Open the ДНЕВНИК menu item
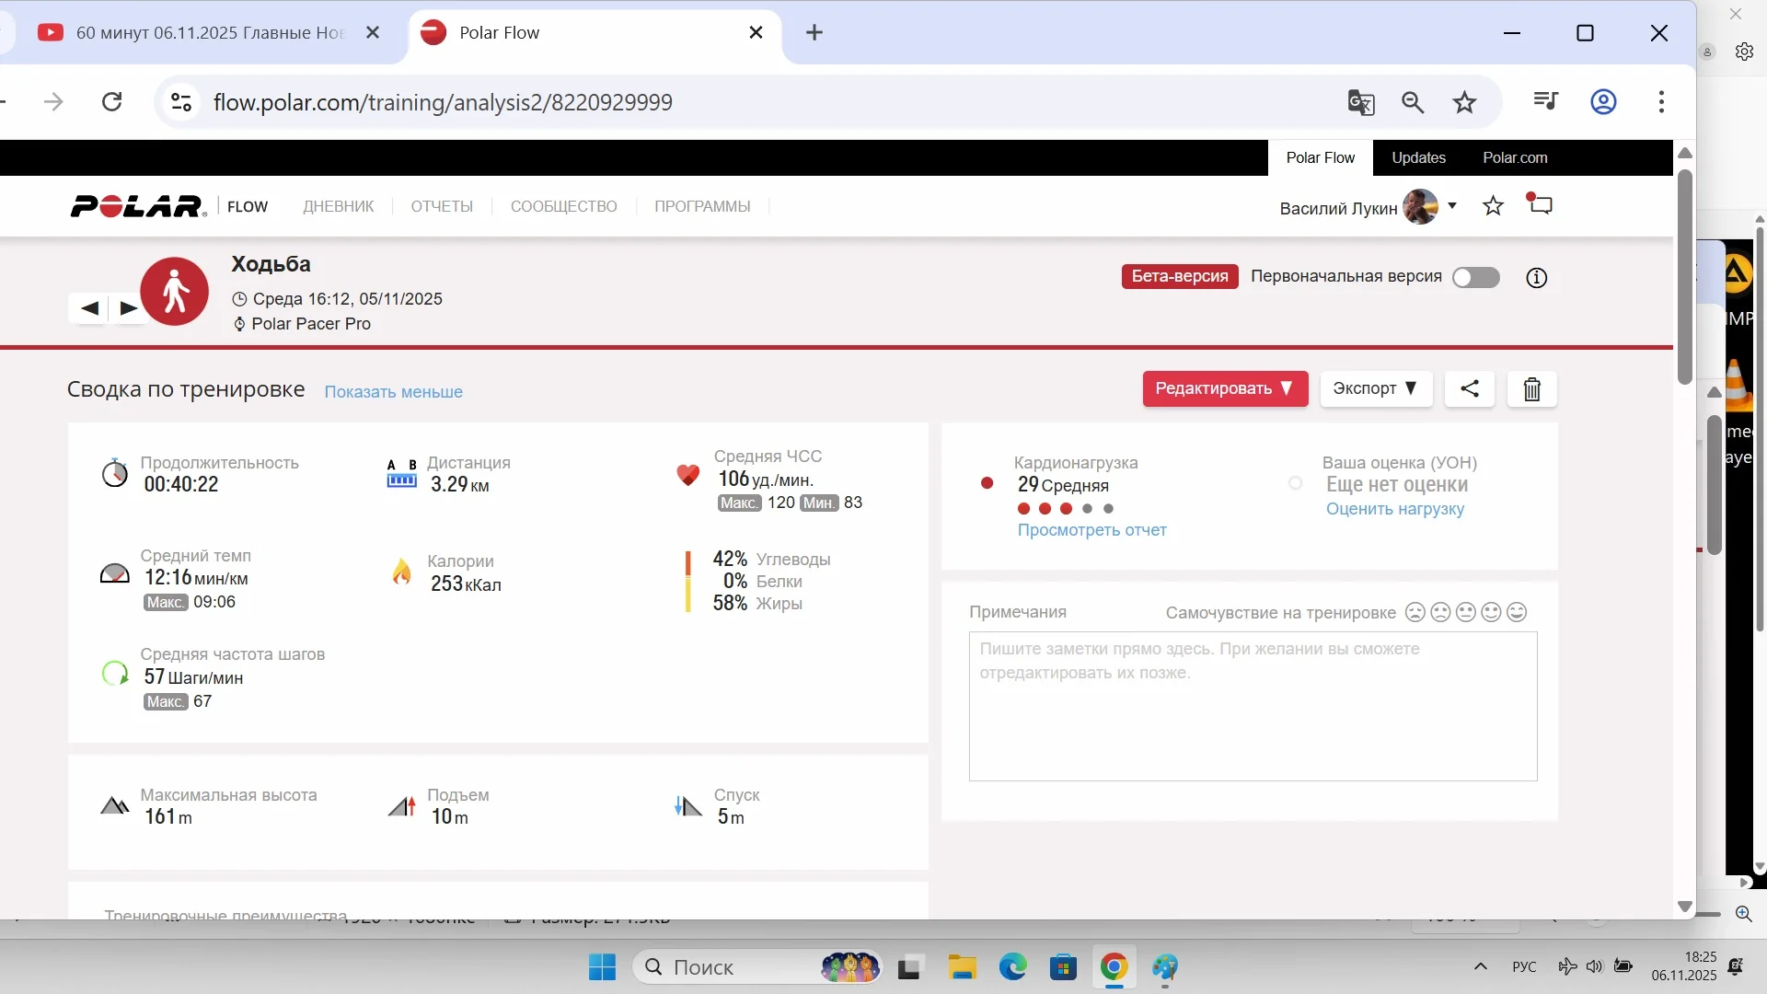 pyautogui.click(x=338, y=206)
